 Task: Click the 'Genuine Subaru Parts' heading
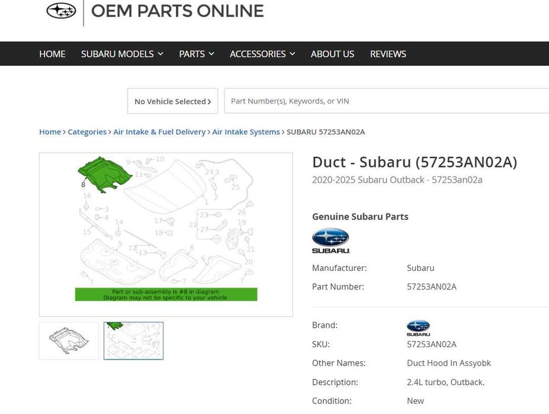click(360, 216)
